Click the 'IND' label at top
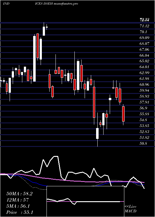This screenshot has height=217, width=155. tap(6, 4)
